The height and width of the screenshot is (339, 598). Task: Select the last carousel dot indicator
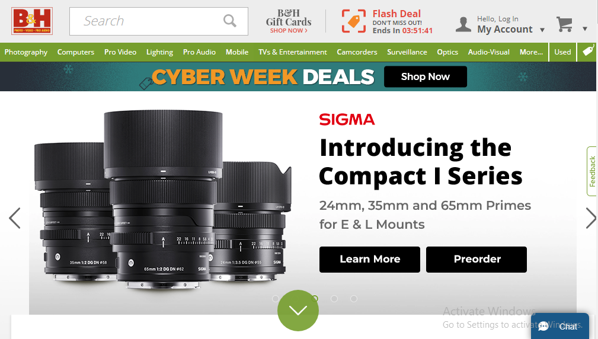pos(353,299)
